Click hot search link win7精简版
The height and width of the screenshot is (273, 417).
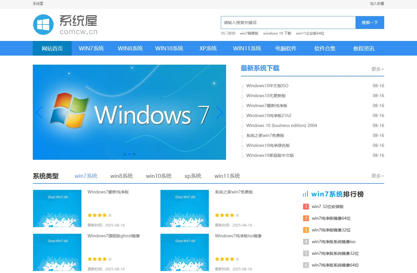point(249,33)
